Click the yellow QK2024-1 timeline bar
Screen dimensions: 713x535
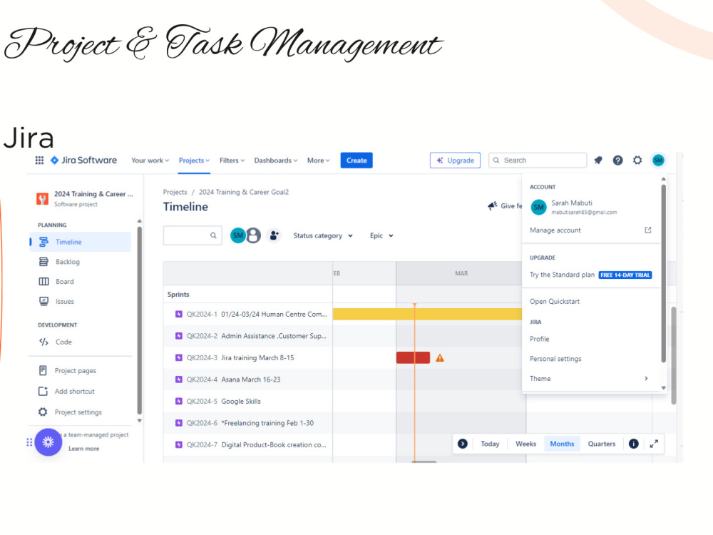tap(427, 314)
